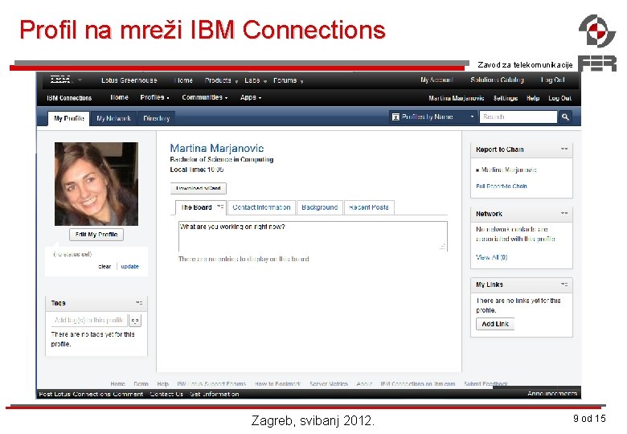Click the Add tag(s) to this profile field
The height and width of the screenshot is (434, 627).
(88, 320)
